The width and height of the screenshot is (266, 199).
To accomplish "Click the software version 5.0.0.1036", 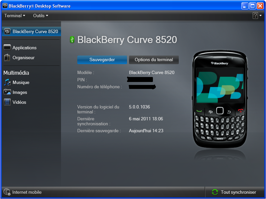I will 139,107.
